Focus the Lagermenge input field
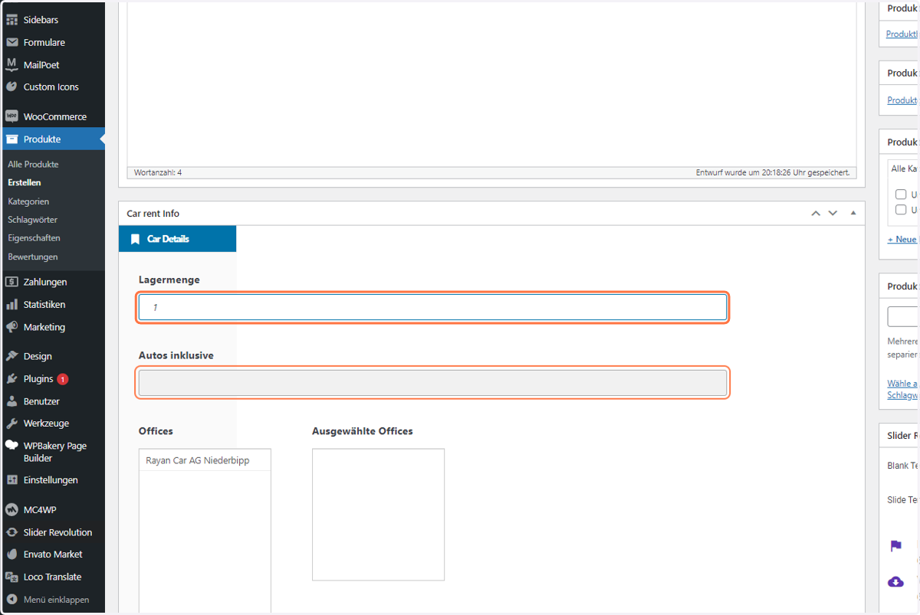920x615 pixels. pos(432,307)
